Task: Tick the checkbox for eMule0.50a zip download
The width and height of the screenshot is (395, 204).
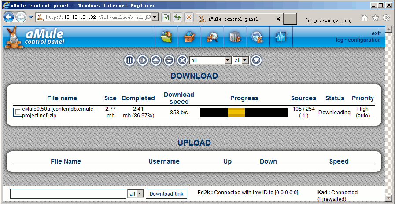Action: pyautogui.click(x=17, y=112)
